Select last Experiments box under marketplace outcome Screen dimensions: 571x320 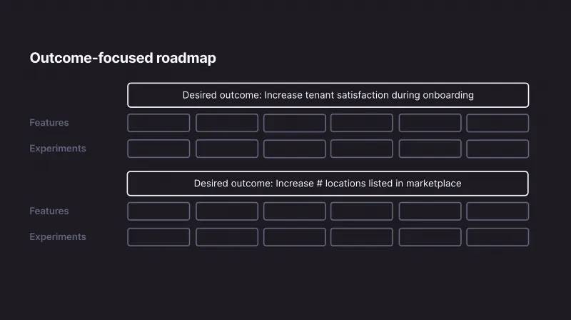(x=497, y=237)
